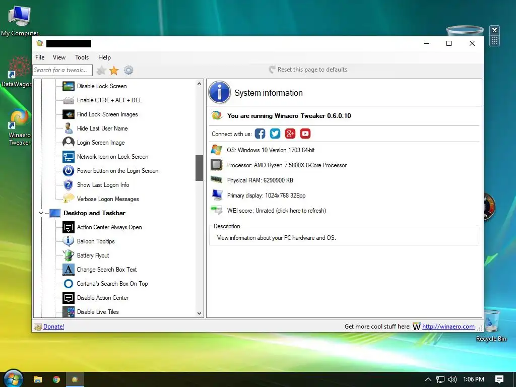Image resolution: width=516 pixels, height=387 pixels.
Task: Click the scroll up arrow in tweak tree
Action: tap(199, 84)
